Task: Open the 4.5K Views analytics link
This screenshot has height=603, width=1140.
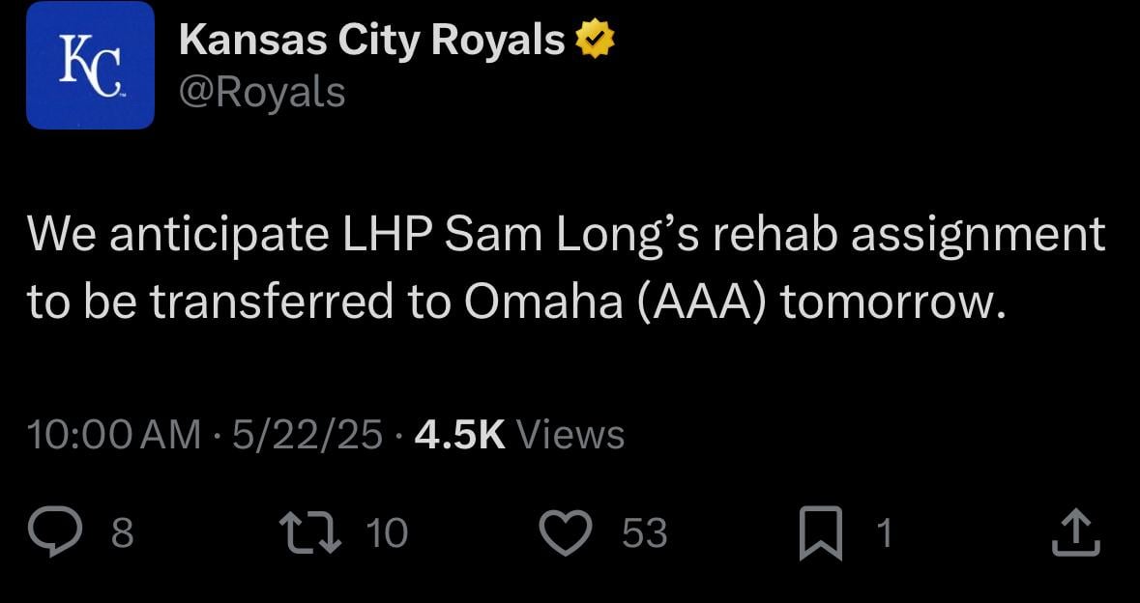Action: point(516,436)
